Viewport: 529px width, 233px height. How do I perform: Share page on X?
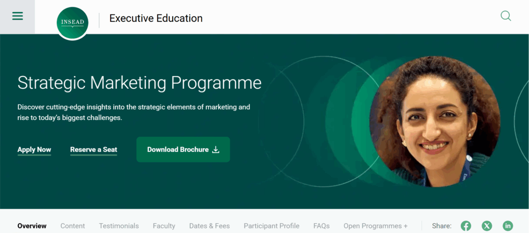(487, 226)
